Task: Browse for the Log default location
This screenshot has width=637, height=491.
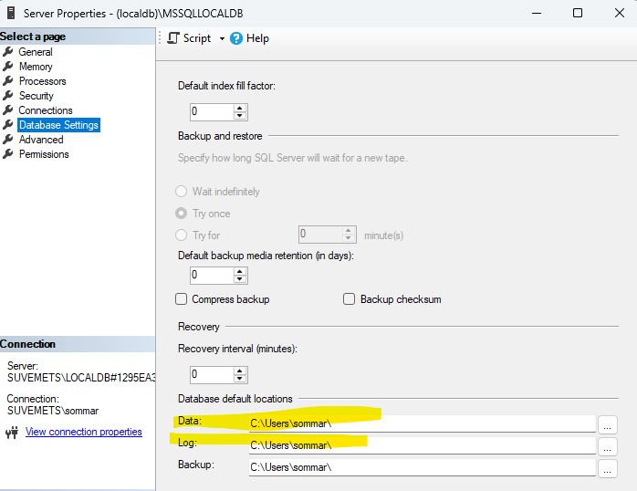Action: (608, 446)
